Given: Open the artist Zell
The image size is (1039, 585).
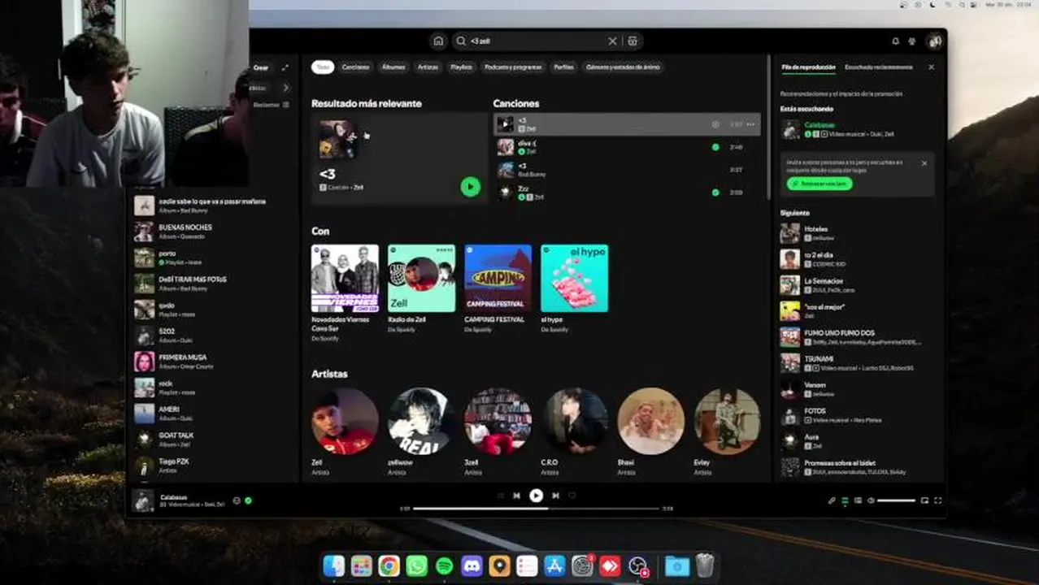Looking at the screenshot, I should (345, 431).
